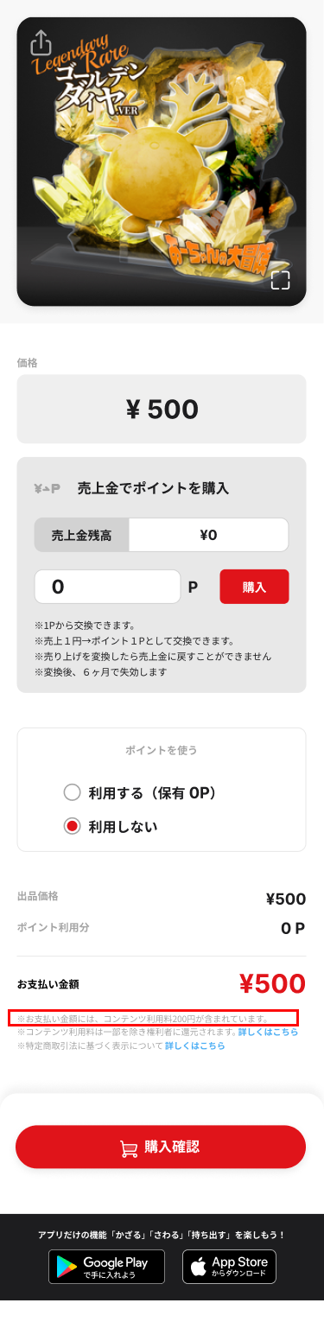
Task: Click the Golden Diamond product thumbnail
Action: 162,162
